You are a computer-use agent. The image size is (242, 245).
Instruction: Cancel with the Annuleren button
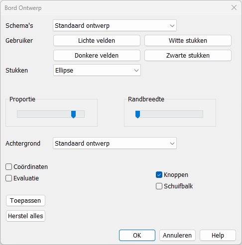point(177,235)
